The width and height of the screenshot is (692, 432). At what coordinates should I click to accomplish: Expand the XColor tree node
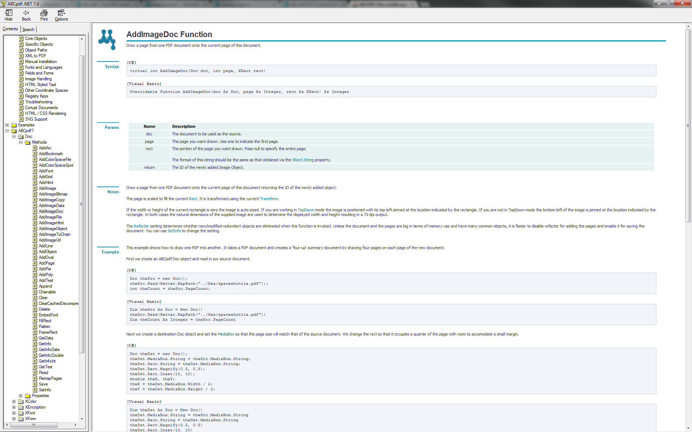tap(14, 401)
